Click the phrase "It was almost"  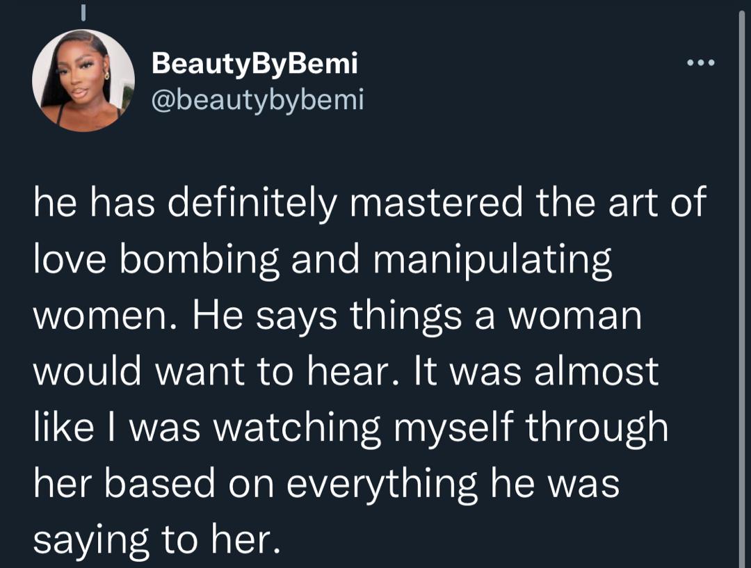click(537, 372)
